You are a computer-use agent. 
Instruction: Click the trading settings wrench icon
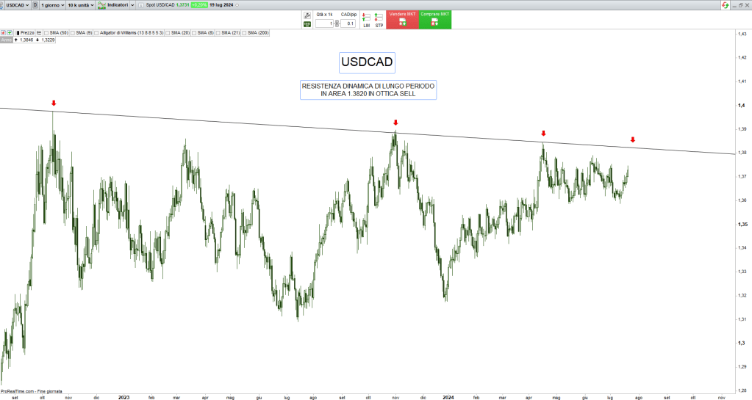tap(307, 15)
